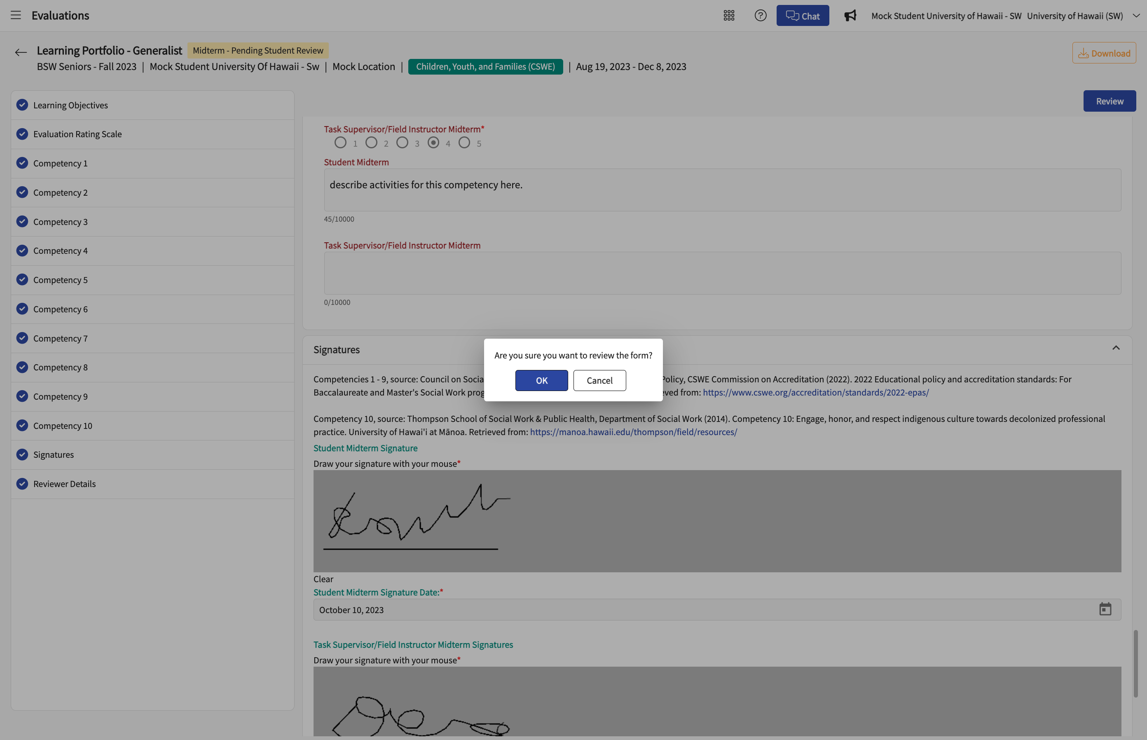Click the student signature drawing canvas

tap(717, 521)
